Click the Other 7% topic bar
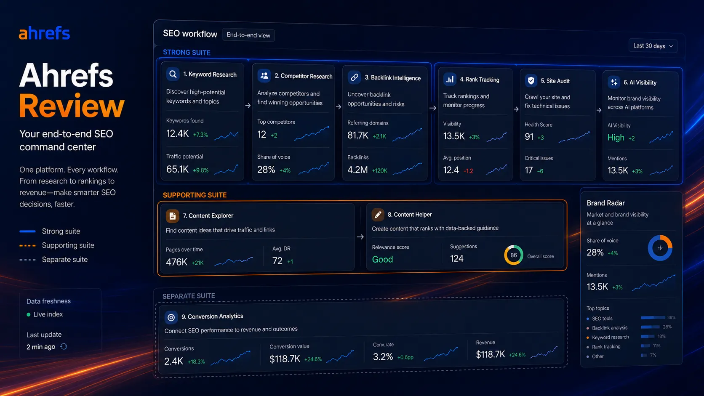Screen dimensions: 704x396 tap(644, 355)
